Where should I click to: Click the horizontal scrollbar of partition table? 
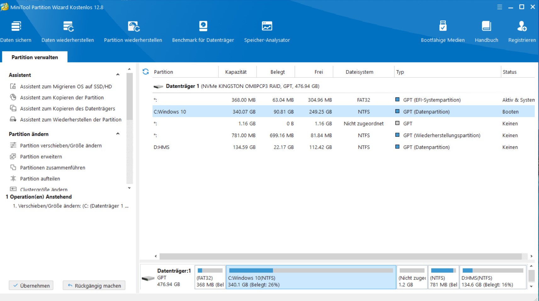pos(340,256)
